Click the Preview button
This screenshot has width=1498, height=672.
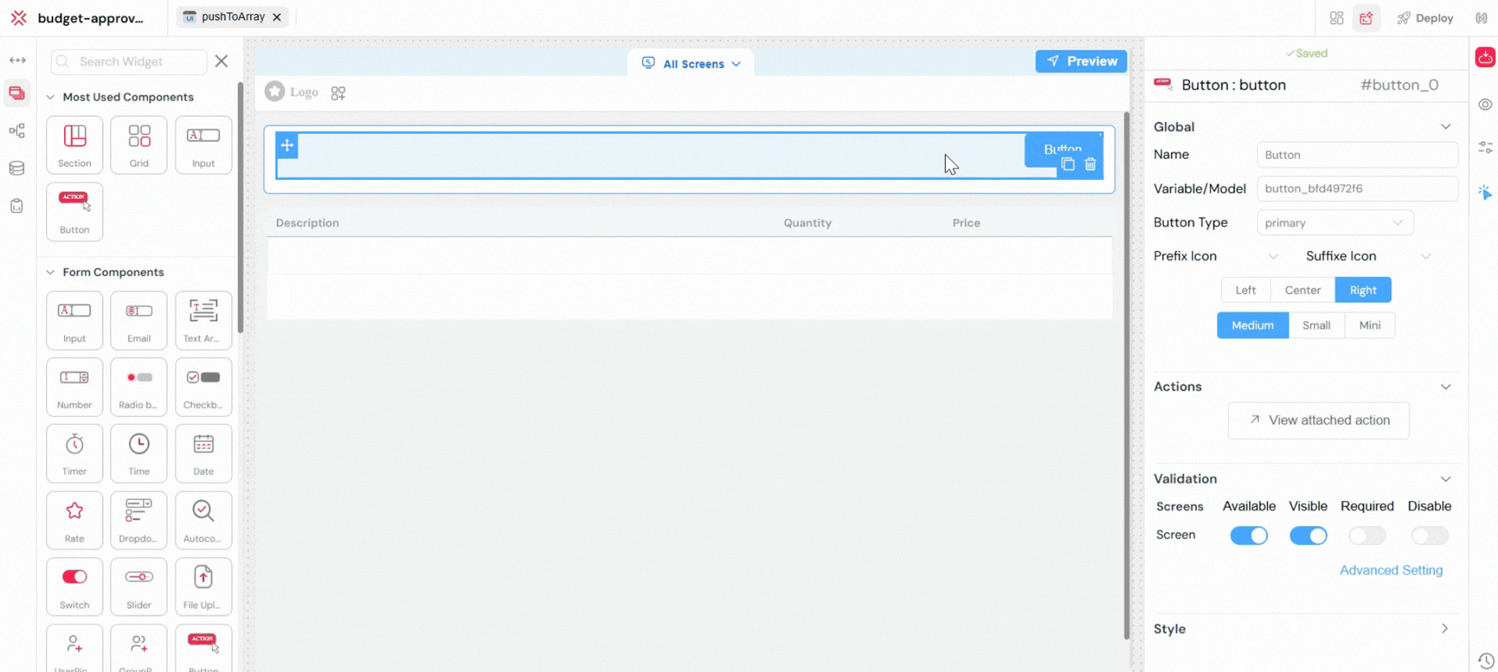click(x=1081, y=61)
